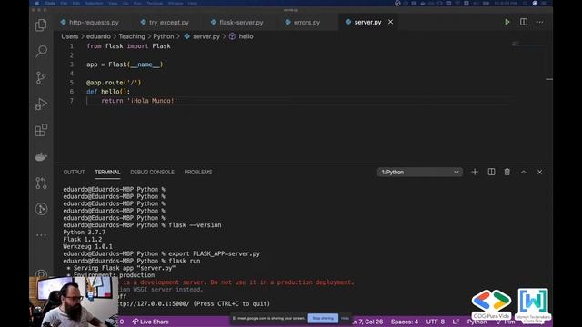Open the Docker view whale icon
Screen dimensions: 582x327
coord(41,156)
